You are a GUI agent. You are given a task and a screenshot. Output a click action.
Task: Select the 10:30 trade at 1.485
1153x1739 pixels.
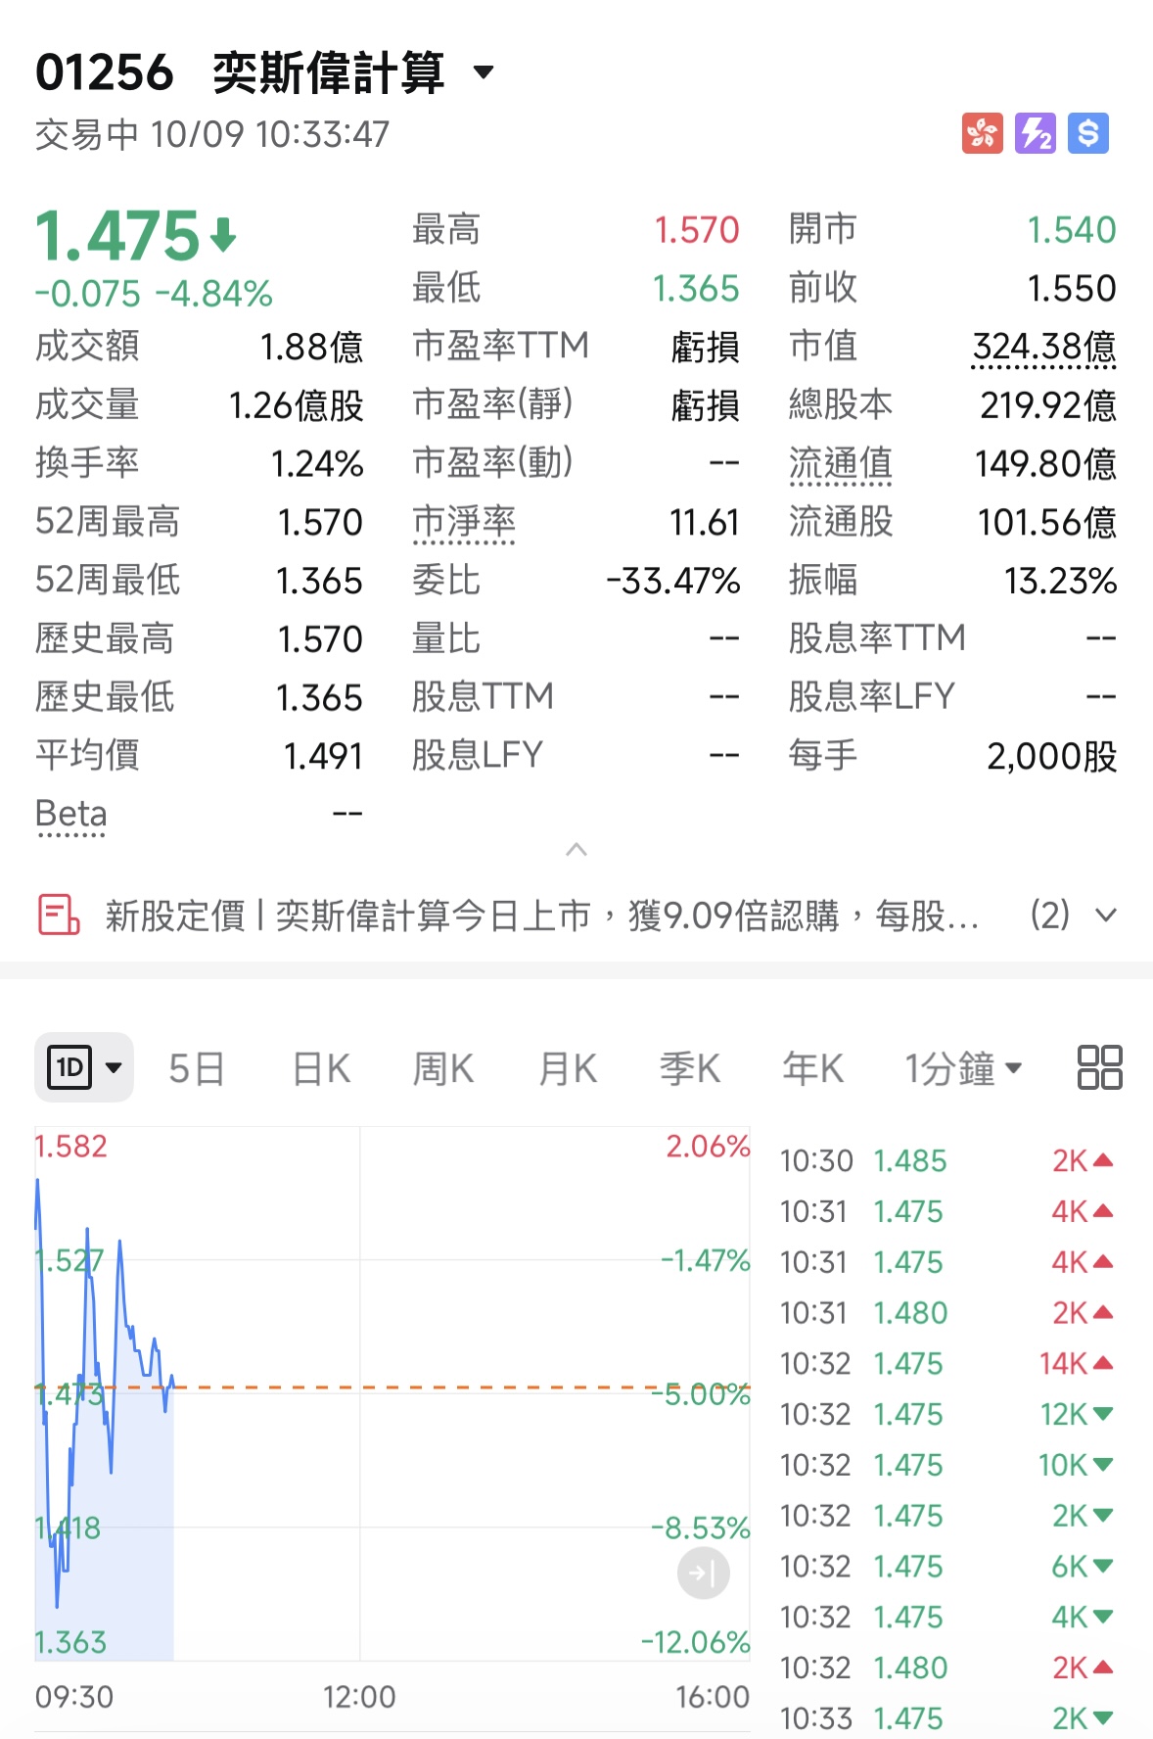pyautogui.click(x=946, y=1160)
